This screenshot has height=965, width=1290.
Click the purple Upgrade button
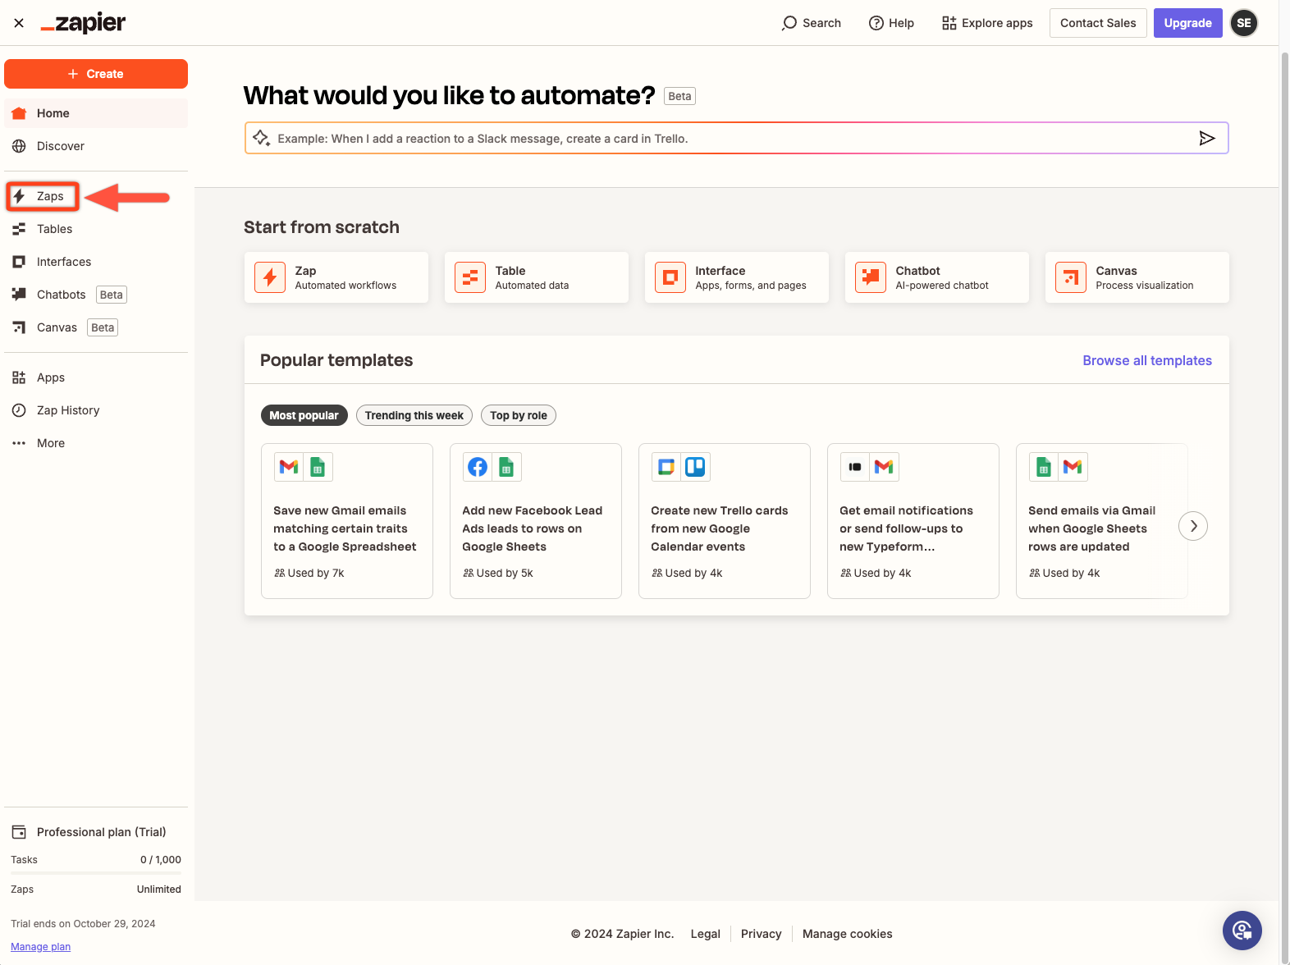tap(1187, 23)
